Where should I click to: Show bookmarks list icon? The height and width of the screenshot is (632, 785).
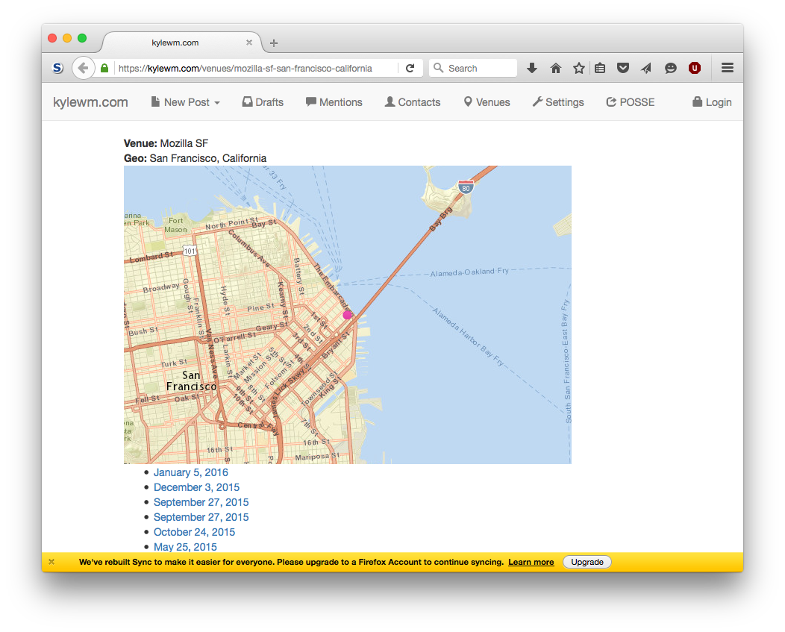[x=600, y=68]
